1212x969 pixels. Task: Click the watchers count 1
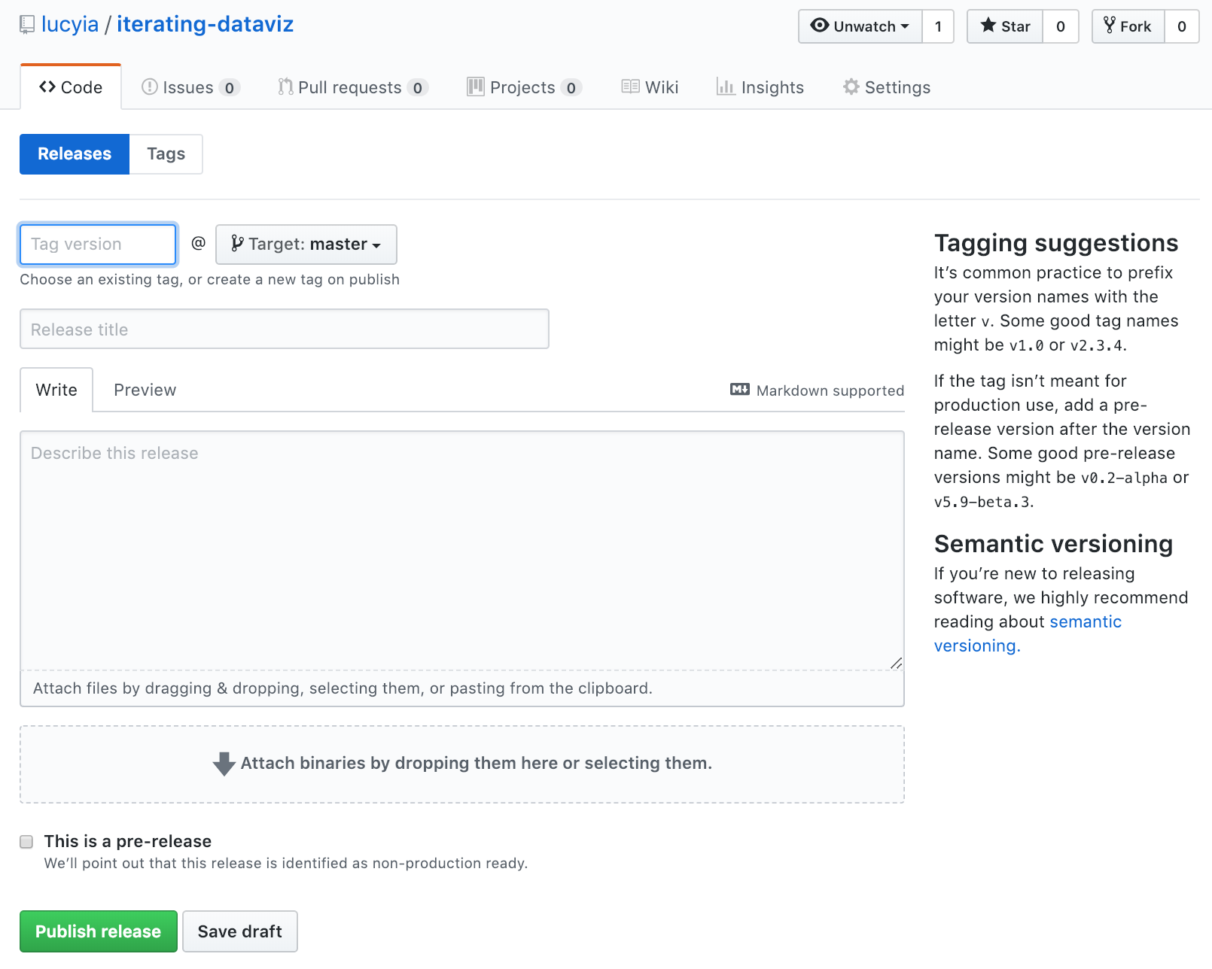pyautogui.click(x=938, y=26)
